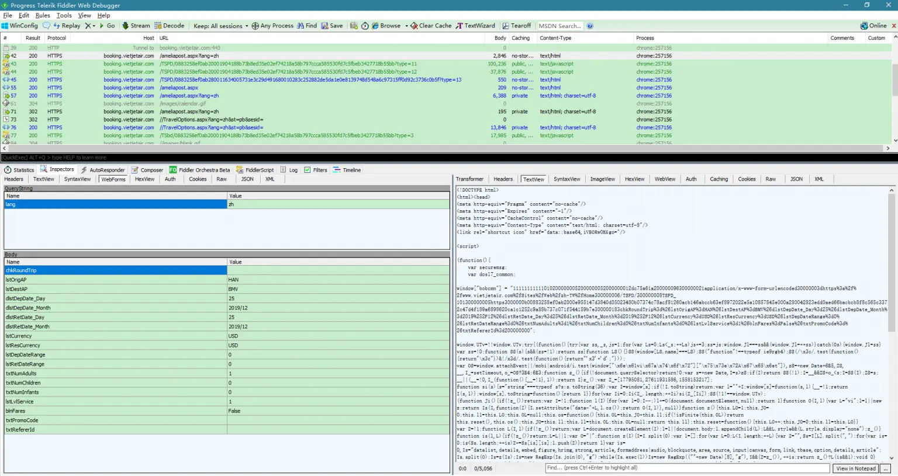Launch browser with the Browse button
The height and width of the screenshot is (476, 898).
pyautogui.click(x=386, y=26)
